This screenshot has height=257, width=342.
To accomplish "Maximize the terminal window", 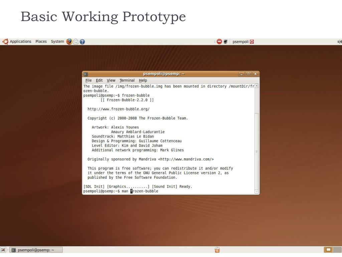I will [248, 74].
